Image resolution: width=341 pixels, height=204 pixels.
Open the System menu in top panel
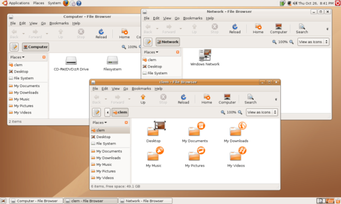click(54, 3)
